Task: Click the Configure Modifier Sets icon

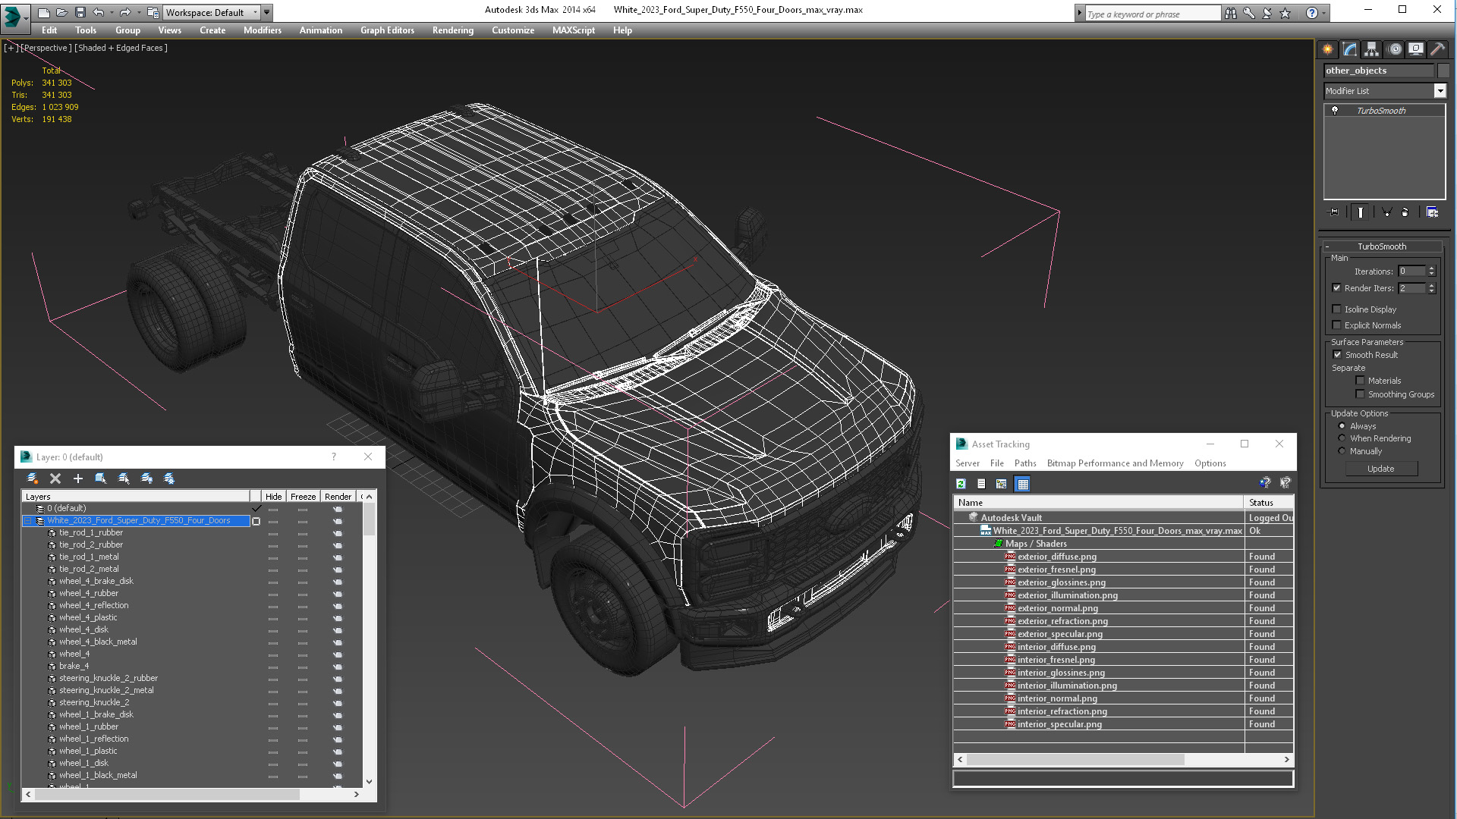Action: [x=1432, y=212]
